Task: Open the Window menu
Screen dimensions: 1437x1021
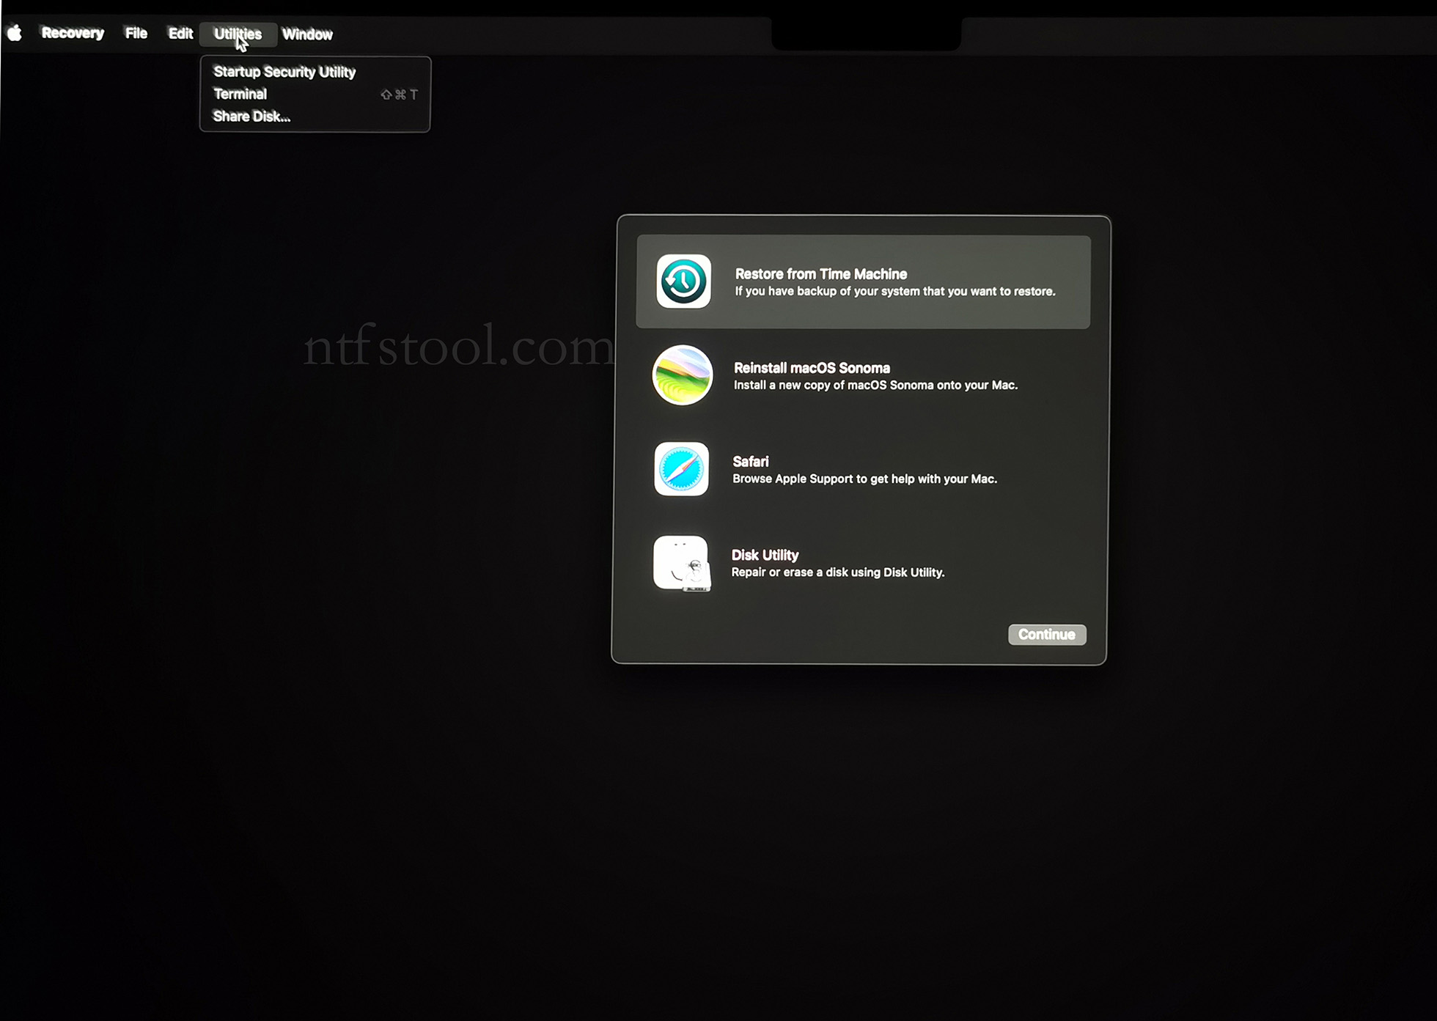Action: [x=307, y=34]
